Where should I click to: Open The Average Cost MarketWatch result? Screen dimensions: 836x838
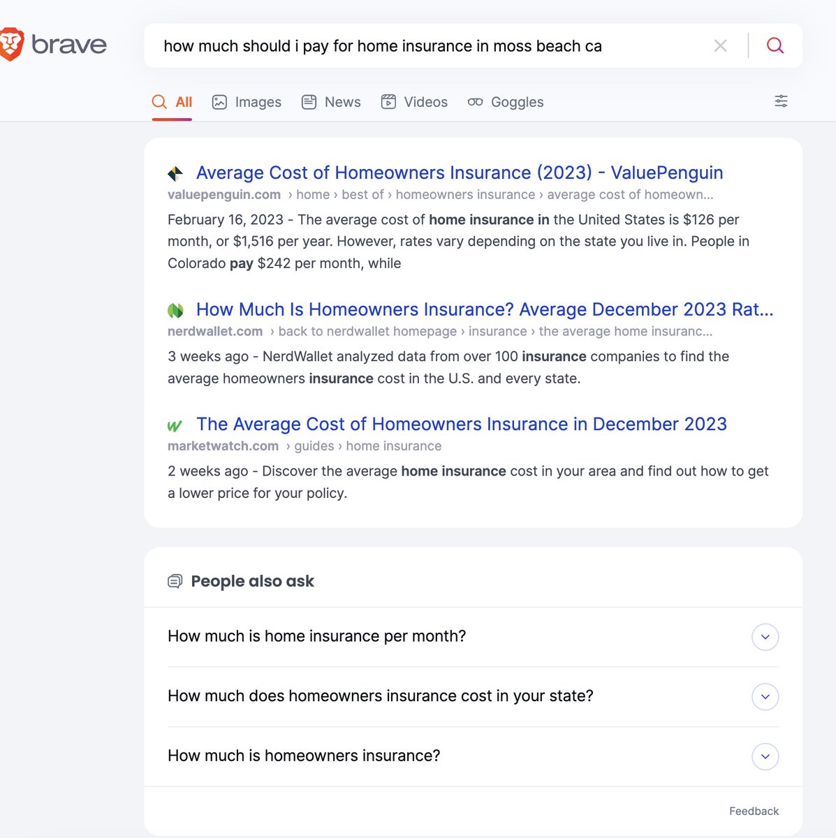tap(462, 424)
